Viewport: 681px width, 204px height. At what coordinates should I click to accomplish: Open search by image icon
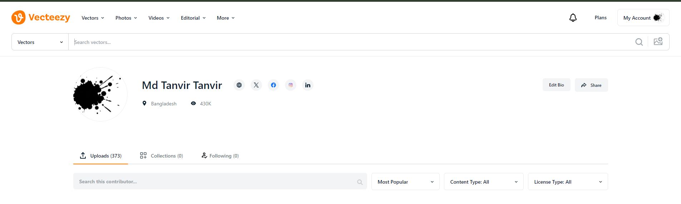pos(658,41)
